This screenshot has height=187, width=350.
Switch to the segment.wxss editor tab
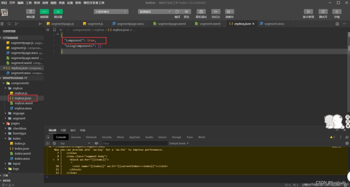[x=274, y=24]
